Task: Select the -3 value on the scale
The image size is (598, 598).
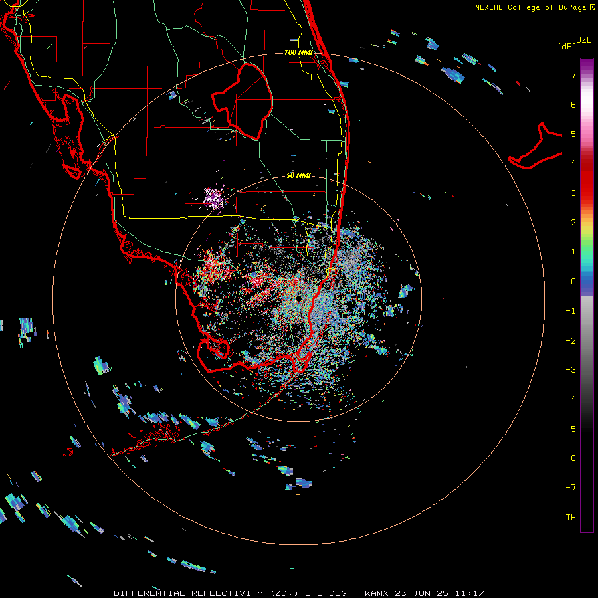Action: [571, 370]
